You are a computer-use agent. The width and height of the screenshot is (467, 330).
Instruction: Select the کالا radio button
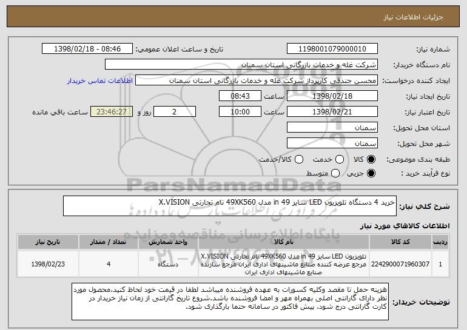pos(371,160)
